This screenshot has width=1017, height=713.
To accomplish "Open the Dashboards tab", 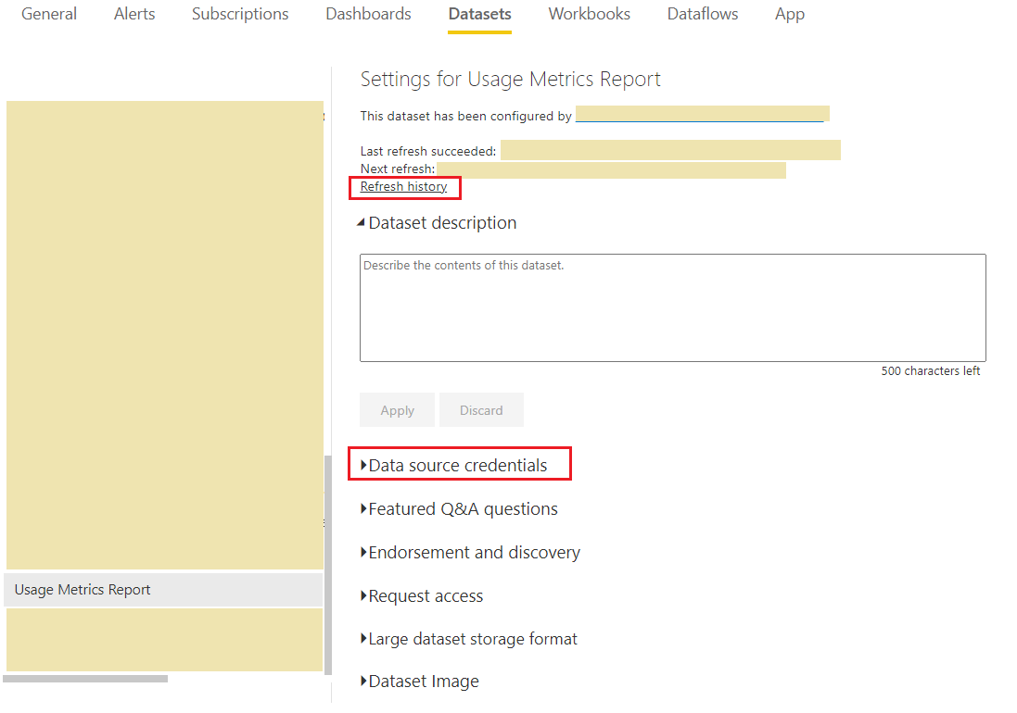I will pyautogui.click(x=368, y=14).
